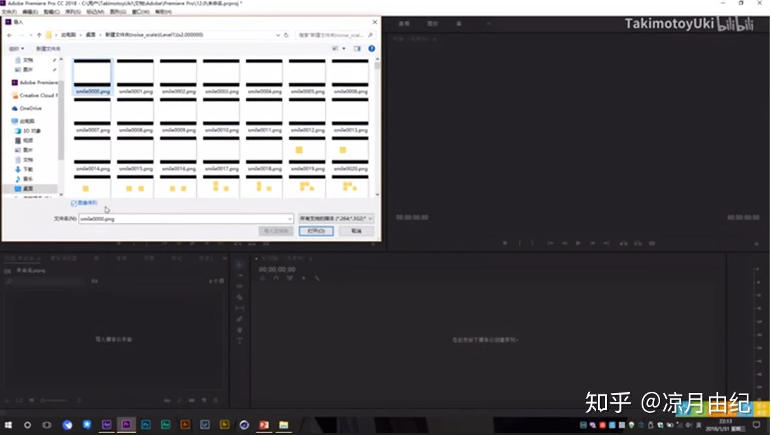
Task: Open the Clip menu in Premiere
Action: [52, 11]
